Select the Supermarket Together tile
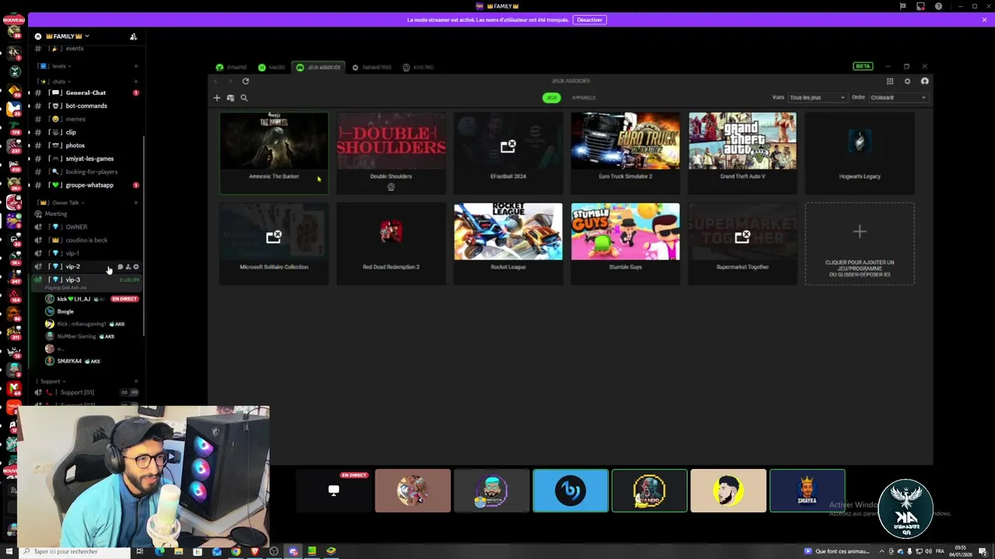 (x=742, y=243)
